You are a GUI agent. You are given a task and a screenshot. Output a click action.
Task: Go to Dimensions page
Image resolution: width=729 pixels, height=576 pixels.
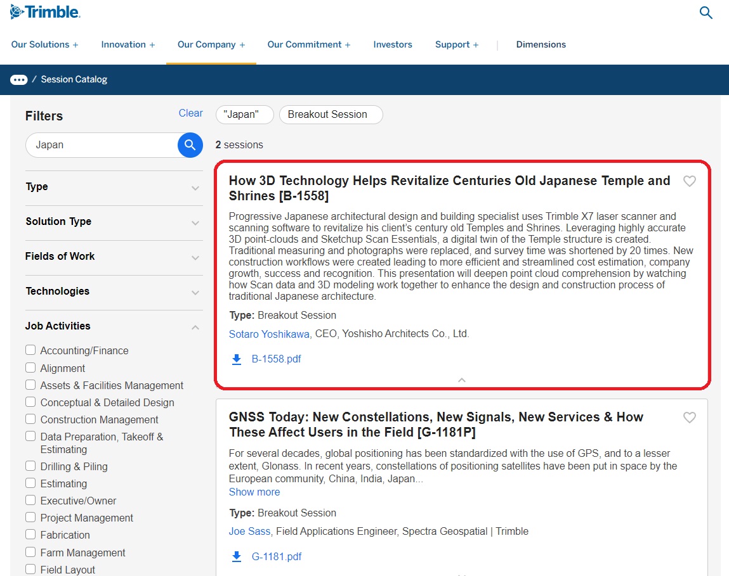click(541, 44)
